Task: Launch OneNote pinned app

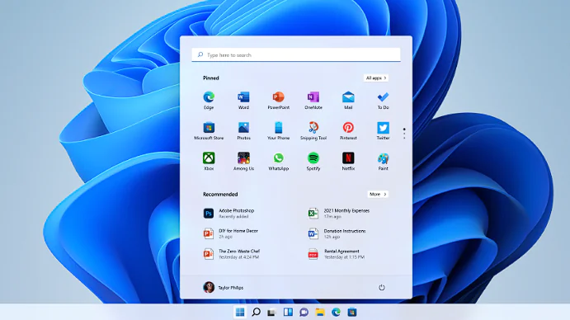Action: pos(313,101)
